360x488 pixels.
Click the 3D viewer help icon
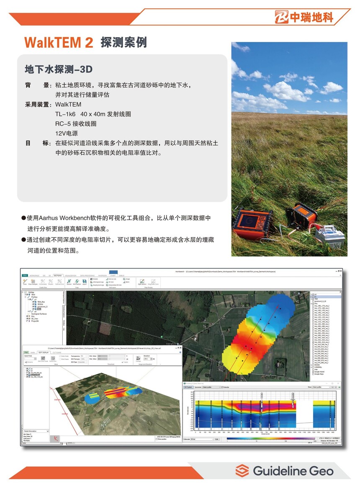click(x=180, y=352)
